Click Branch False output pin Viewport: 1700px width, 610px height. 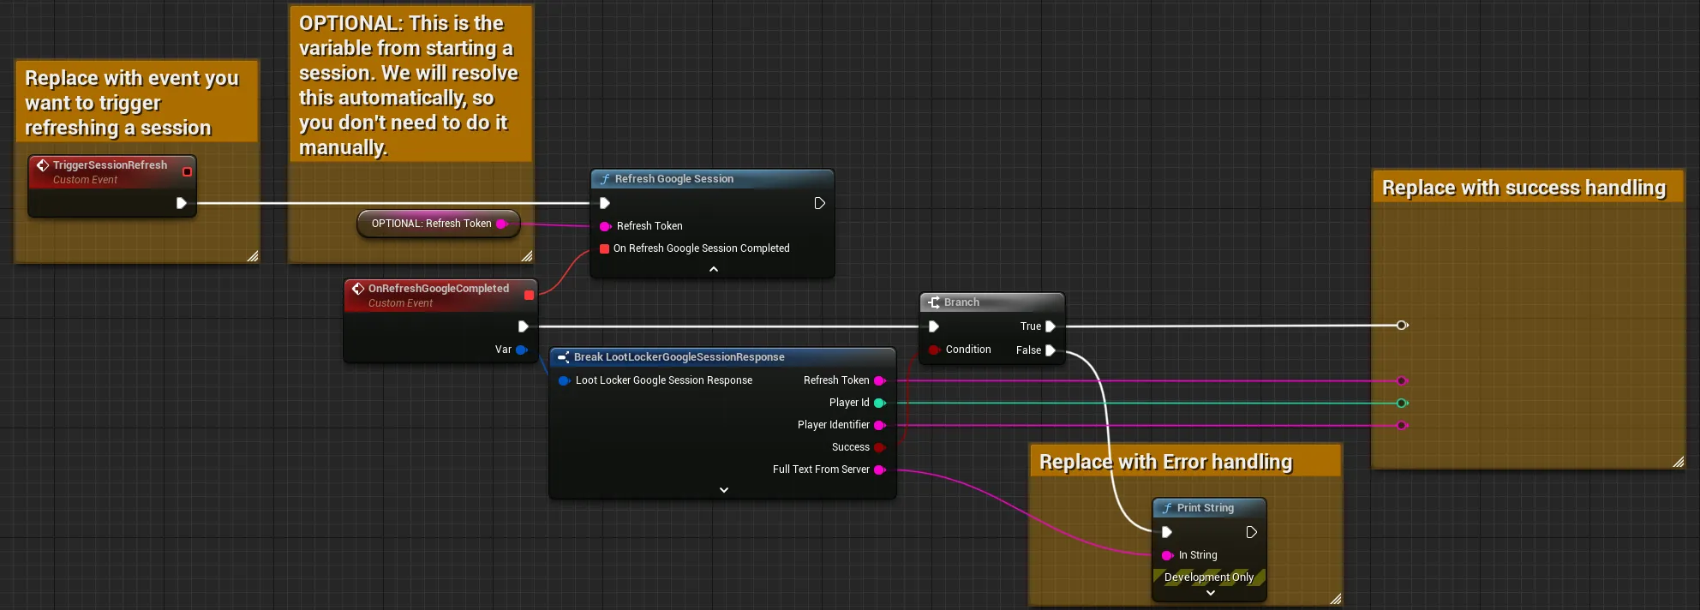(x=1050, y=350)
